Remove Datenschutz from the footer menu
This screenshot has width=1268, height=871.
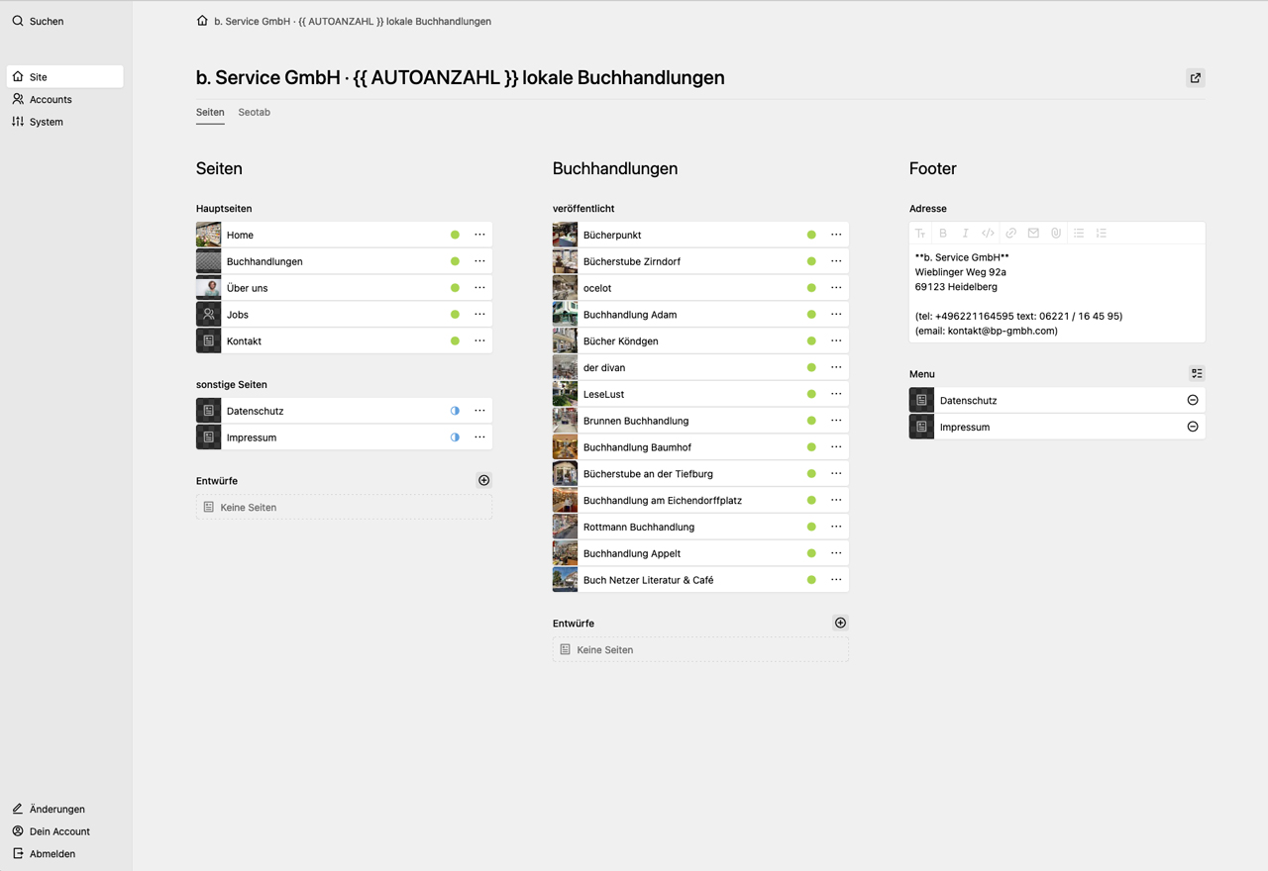point(1193,400)
